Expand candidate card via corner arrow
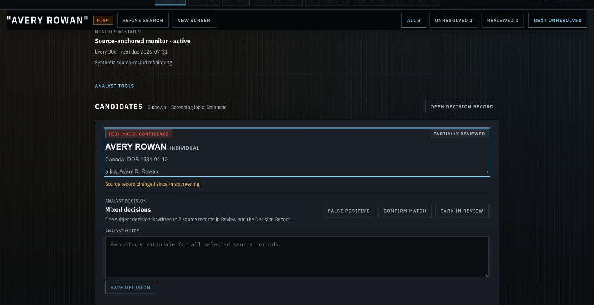This screenshot has height=305, width=594. tap(487, 172)
